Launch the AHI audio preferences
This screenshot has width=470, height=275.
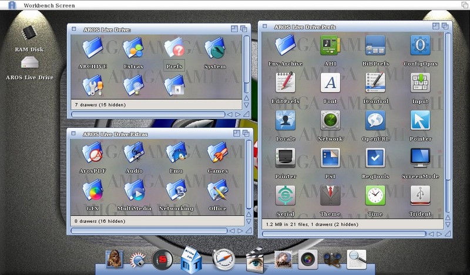click(330, 45)
